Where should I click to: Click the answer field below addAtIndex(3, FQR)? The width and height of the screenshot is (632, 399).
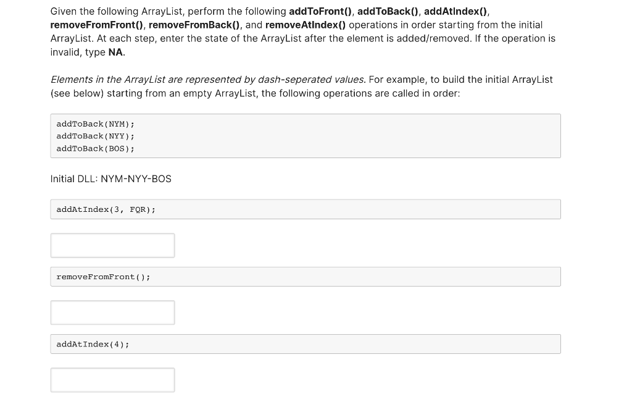click(112, 245)
